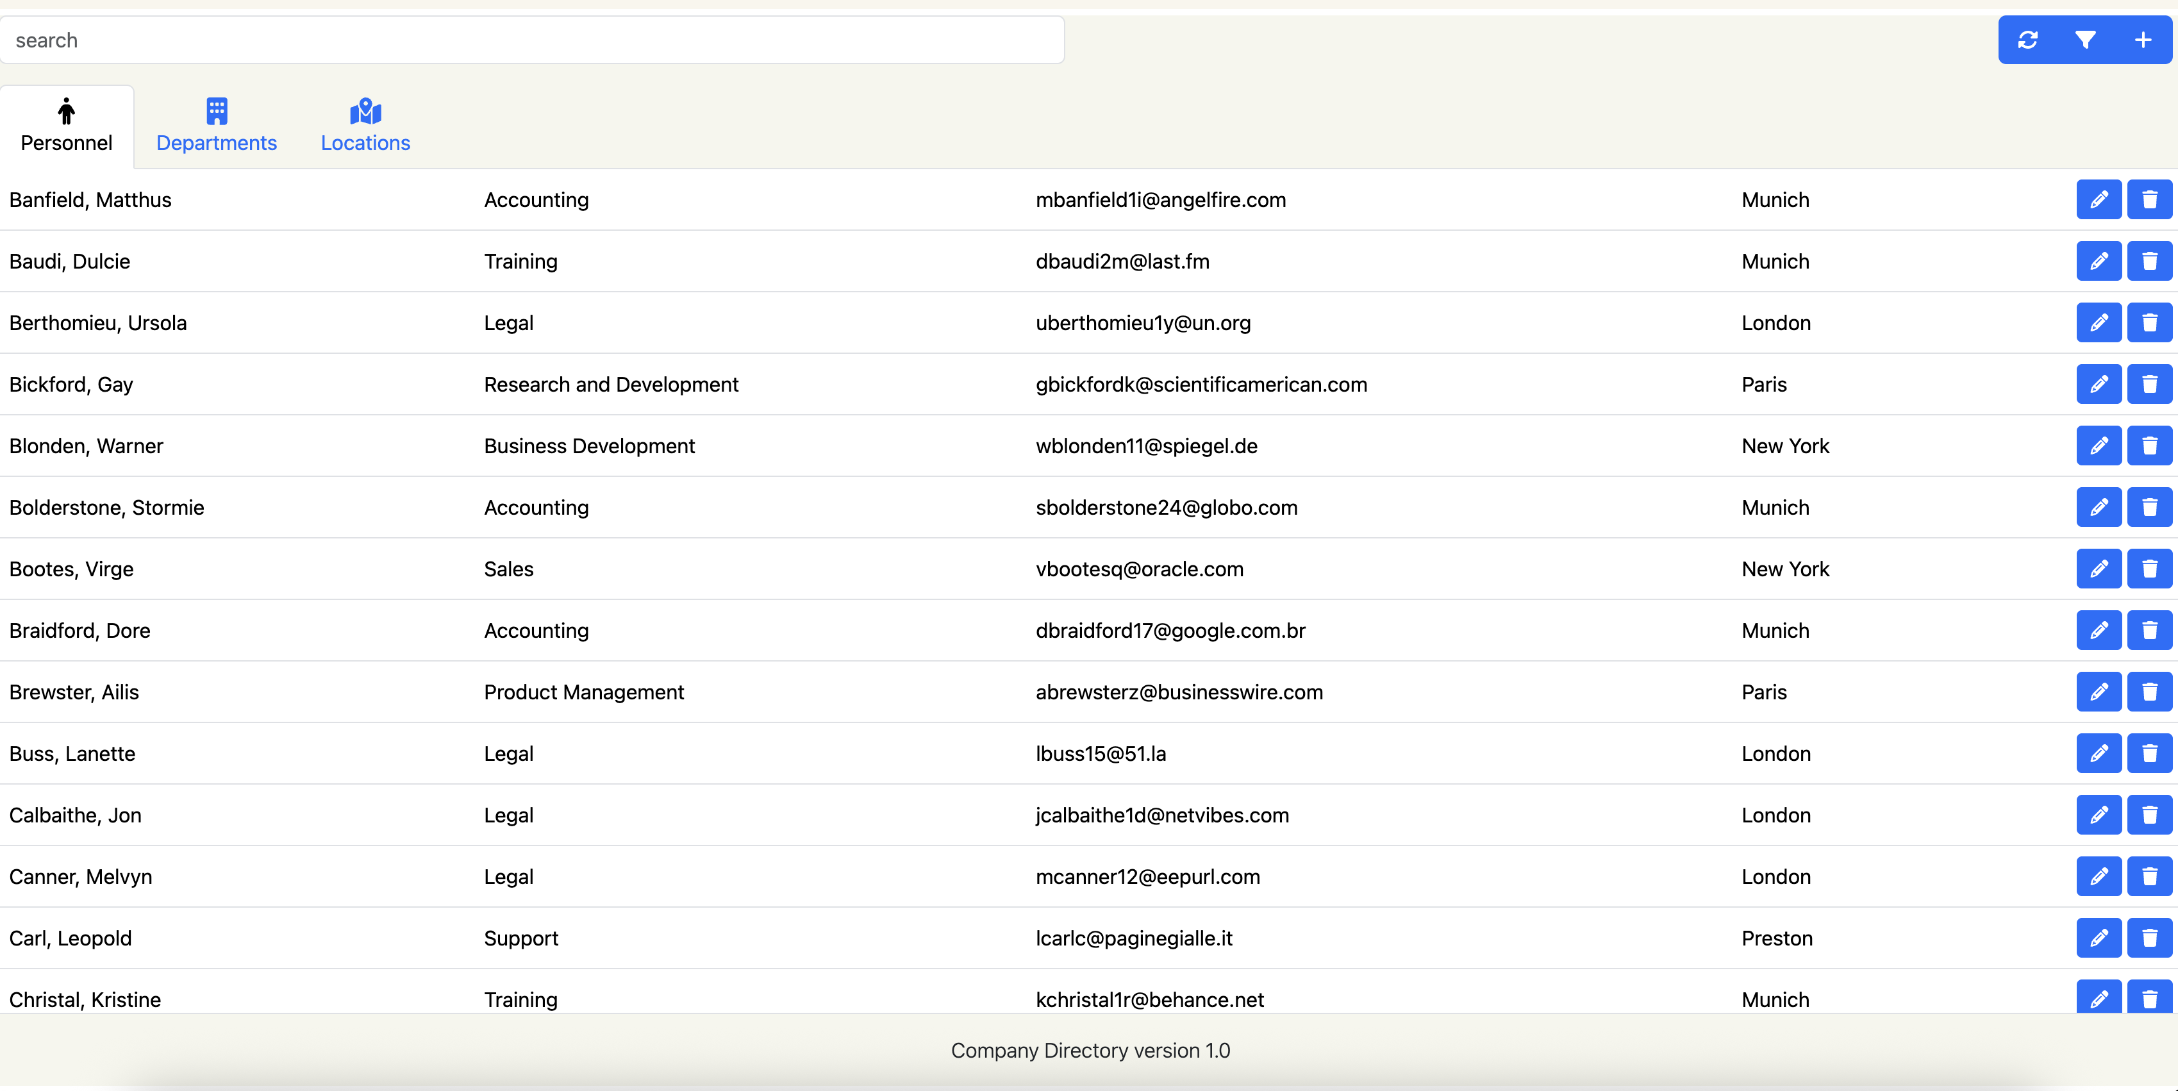Delete Brewster, Ailis entry
This screenshot has width=2178, height=1091.
coord(2149,692)
